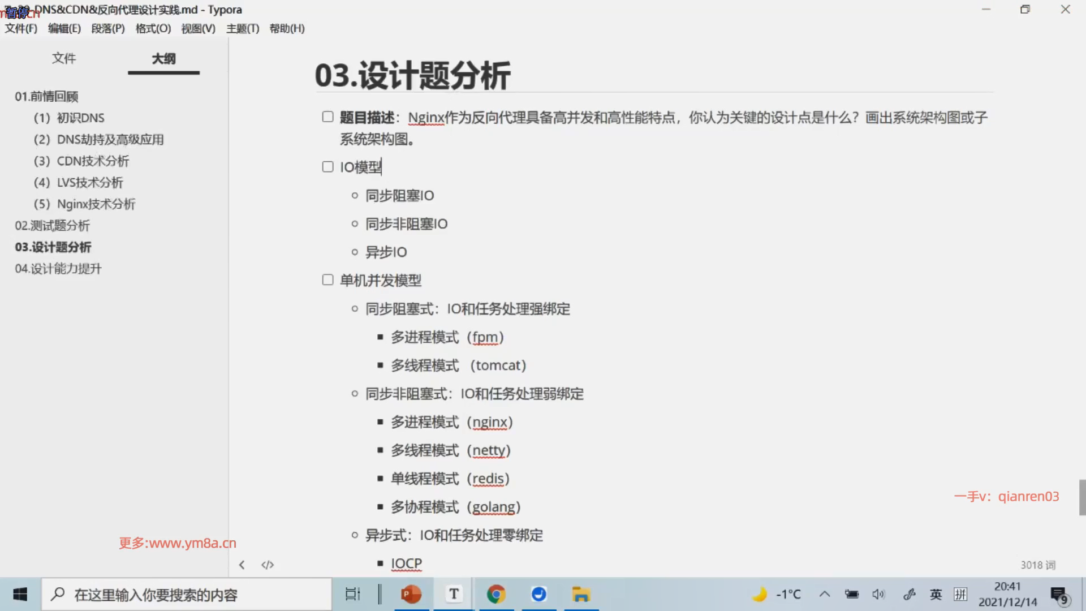Click the source code mode icon
Image resolution: width=1086 pixels, height=611 pixels.
pyautogui.click(x=268, y=565)
